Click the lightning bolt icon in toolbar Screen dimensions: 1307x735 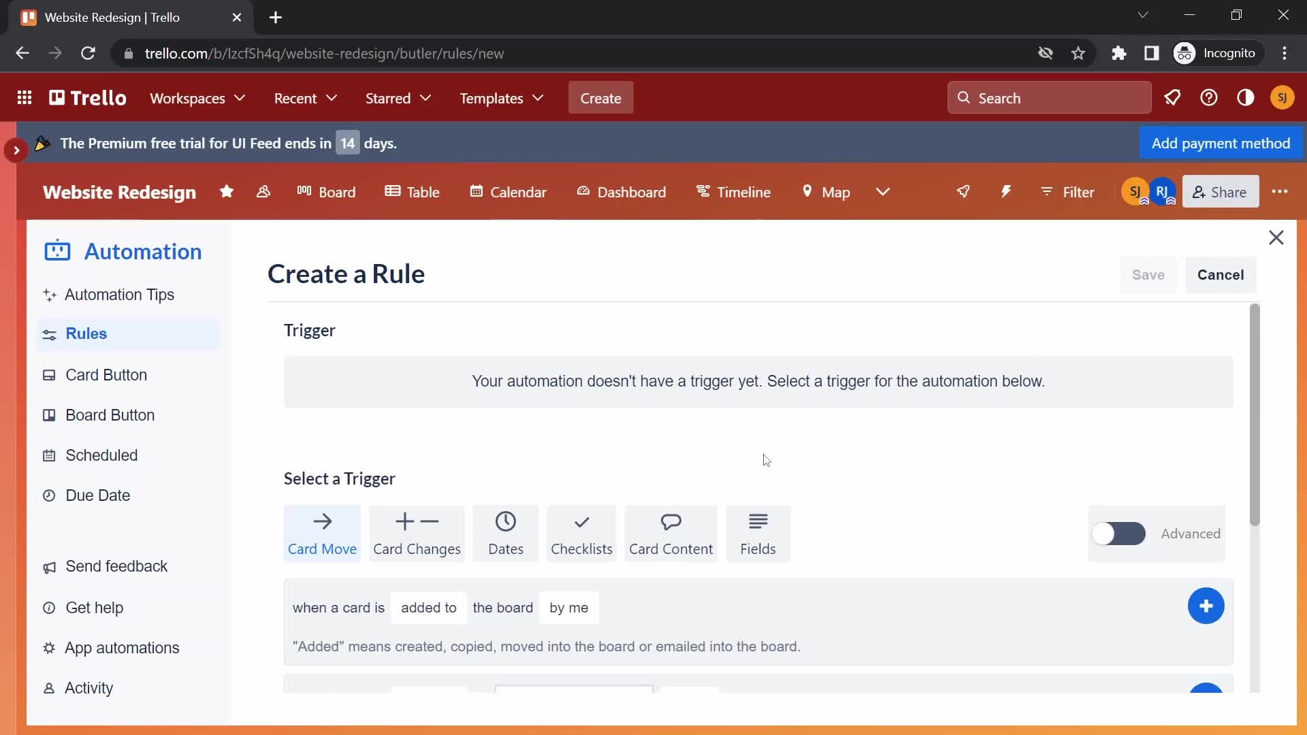coord(1007,191)
